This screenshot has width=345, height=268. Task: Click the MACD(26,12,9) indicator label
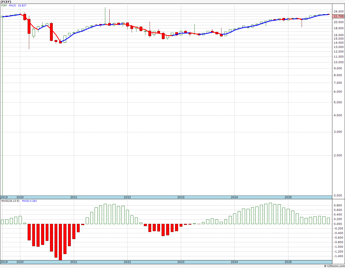[x=10, y=201]
